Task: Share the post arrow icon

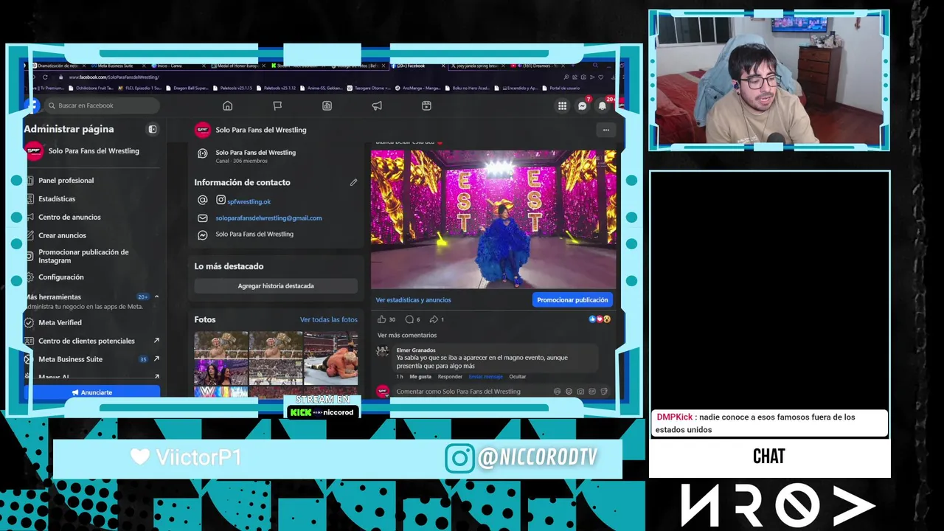Action: (x=434, y=319)
